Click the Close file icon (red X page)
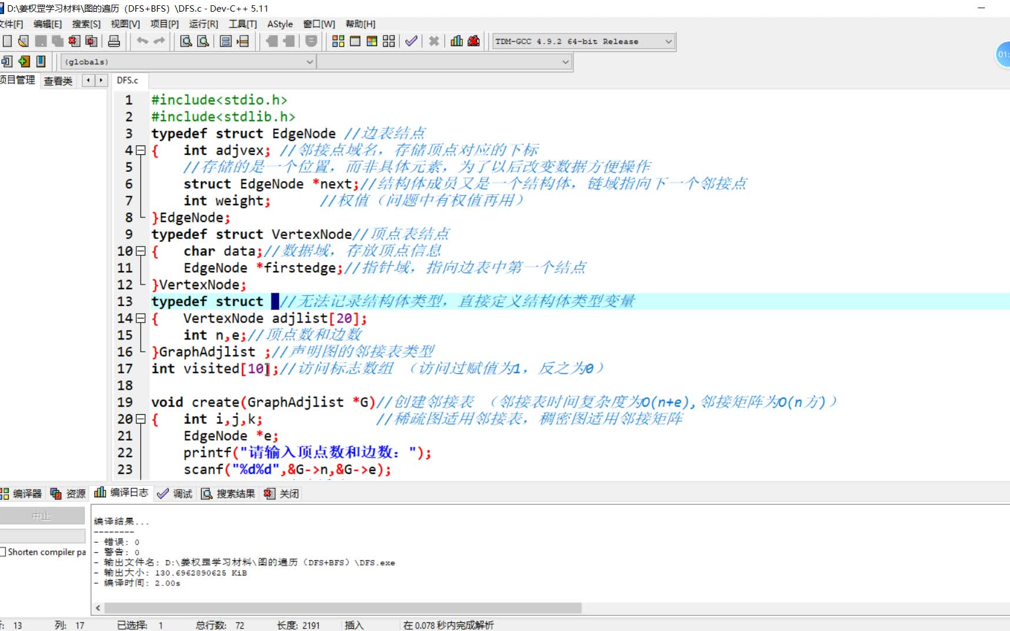 pos(74,41)
